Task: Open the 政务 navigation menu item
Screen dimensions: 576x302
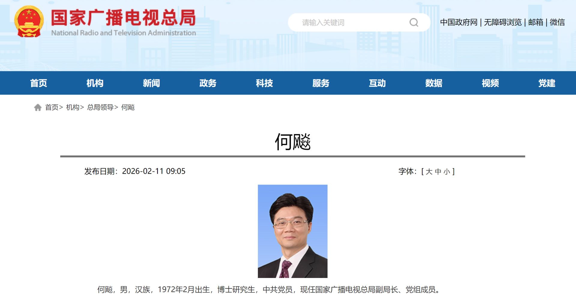Action: click(x=208, y=83)
